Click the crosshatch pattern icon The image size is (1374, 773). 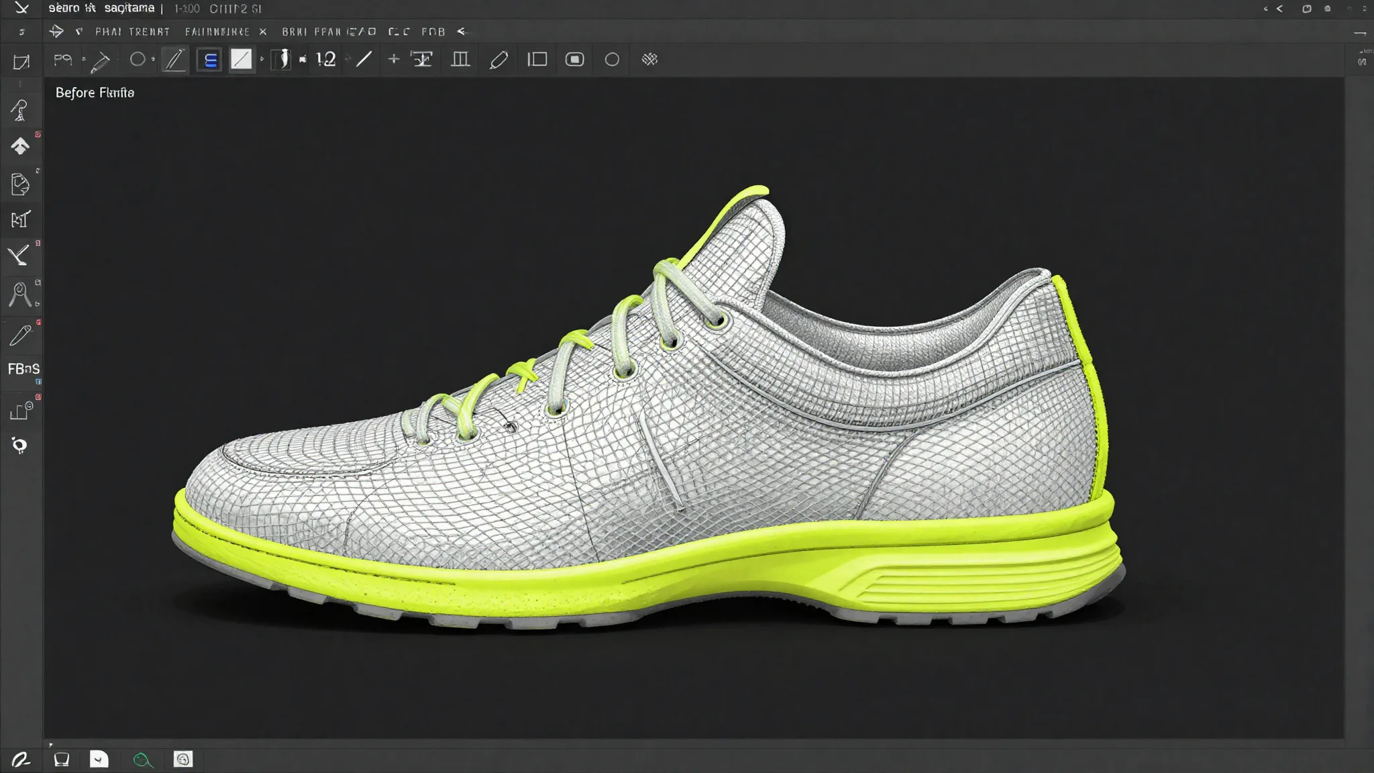649,59
